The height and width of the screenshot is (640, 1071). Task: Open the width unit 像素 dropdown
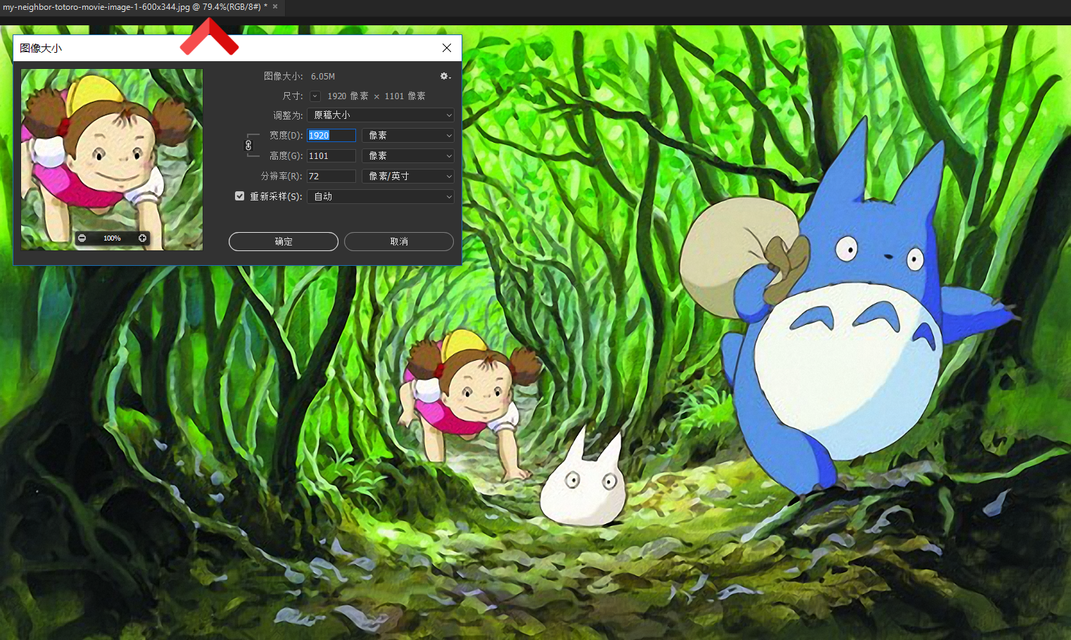coord(408,135)
